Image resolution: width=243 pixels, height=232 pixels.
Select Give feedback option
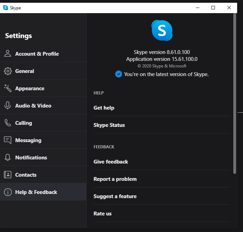pos(111,162)
